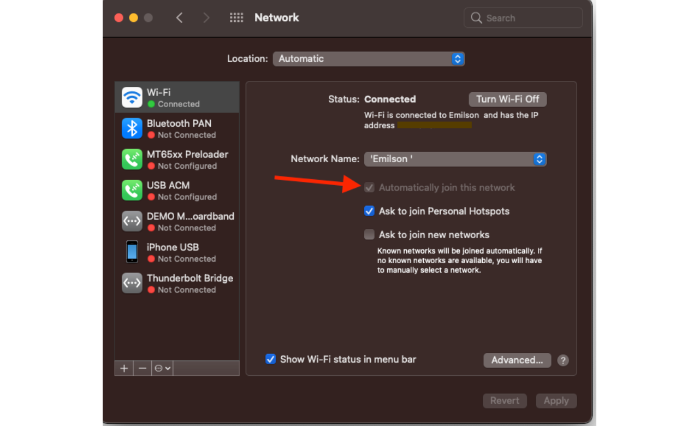Select the Wi-Fi service icon in sidebar
This screenshot has height=426, width=699.
[x=132, y=98]
